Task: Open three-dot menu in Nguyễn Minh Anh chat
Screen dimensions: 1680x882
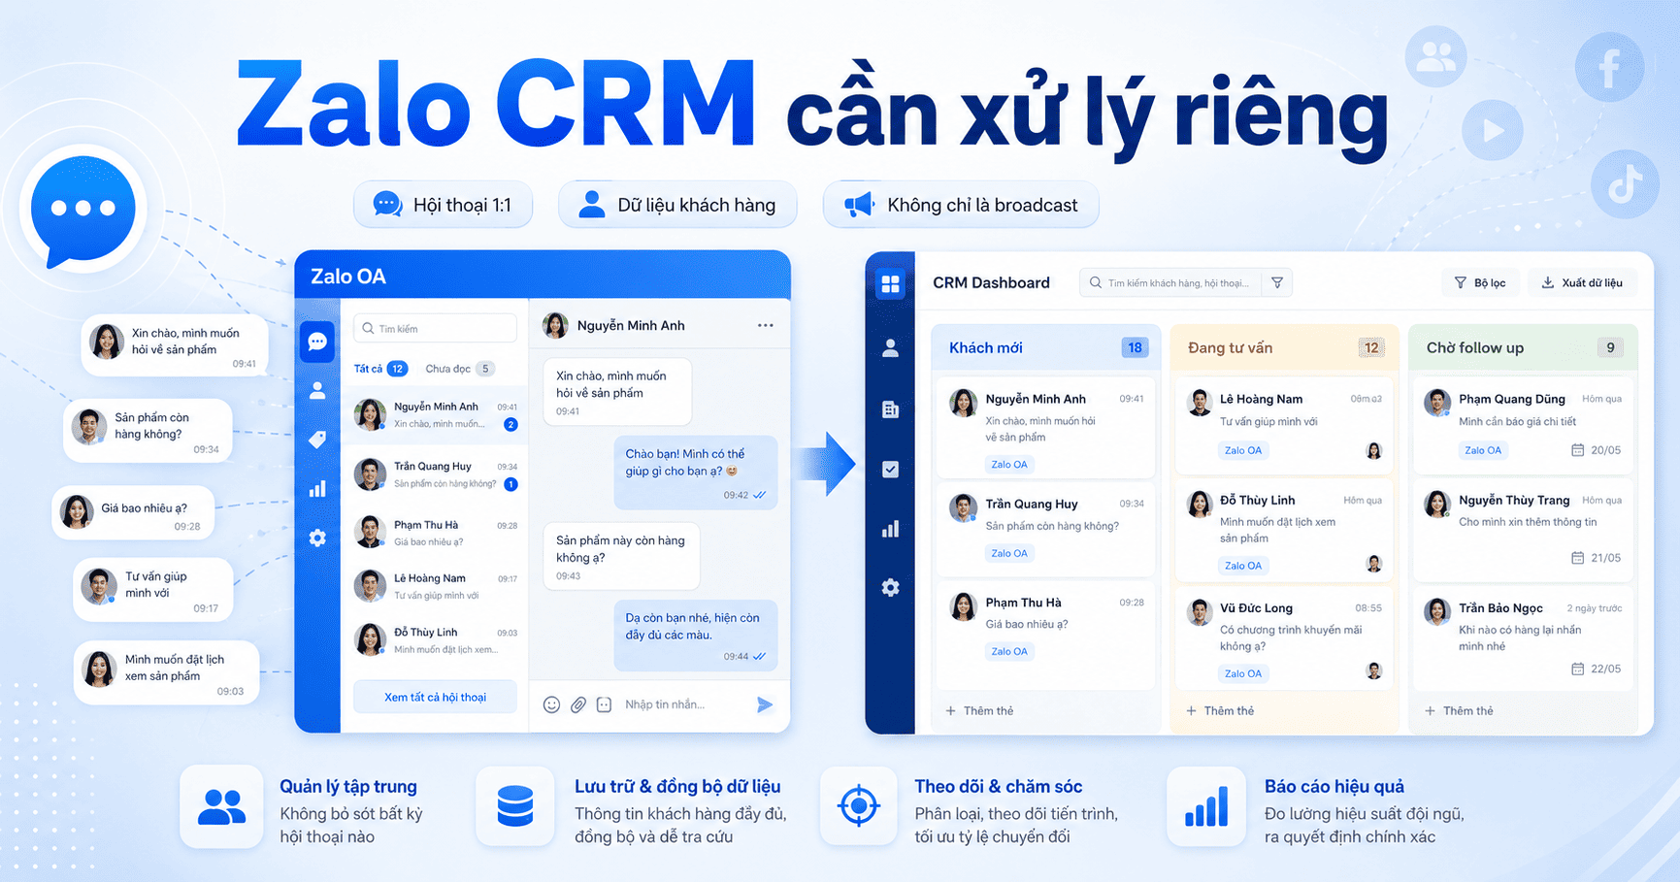Action: coord(766,325)
